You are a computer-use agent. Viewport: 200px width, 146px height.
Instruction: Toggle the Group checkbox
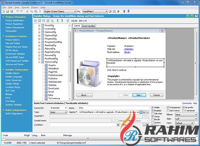pyautogui.click(x=153, y=117)
